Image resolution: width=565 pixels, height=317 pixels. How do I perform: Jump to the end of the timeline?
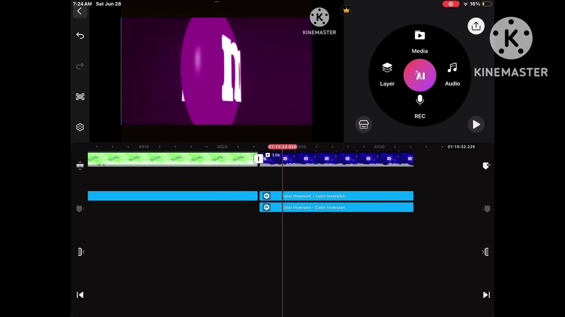(x=486, y=295)
